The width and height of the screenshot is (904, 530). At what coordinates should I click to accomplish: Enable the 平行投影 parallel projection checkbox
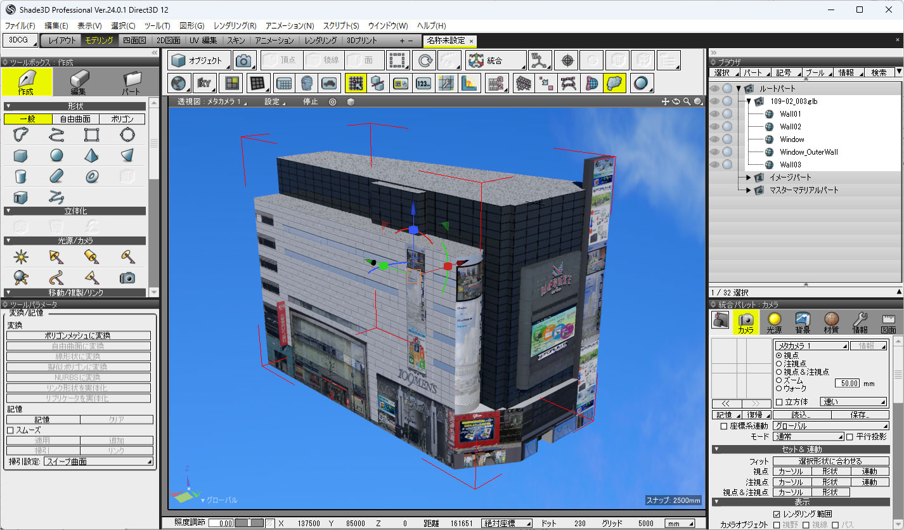[x=849, y=437]
